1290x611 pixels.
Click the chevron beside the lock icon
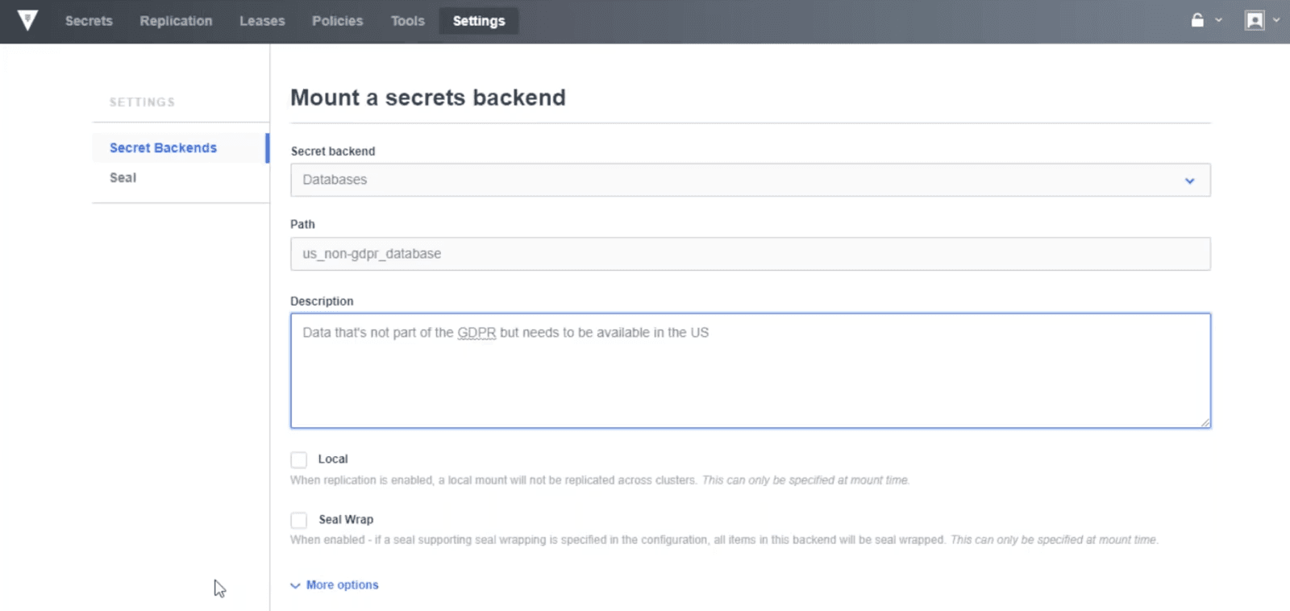click(1218, 20)
